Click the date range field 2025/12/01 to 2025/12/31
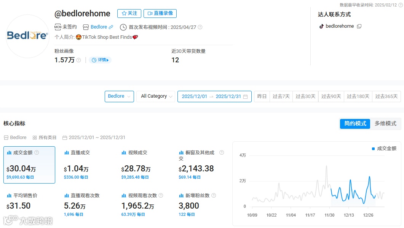404x228 pixels. [x=214, y=97]
